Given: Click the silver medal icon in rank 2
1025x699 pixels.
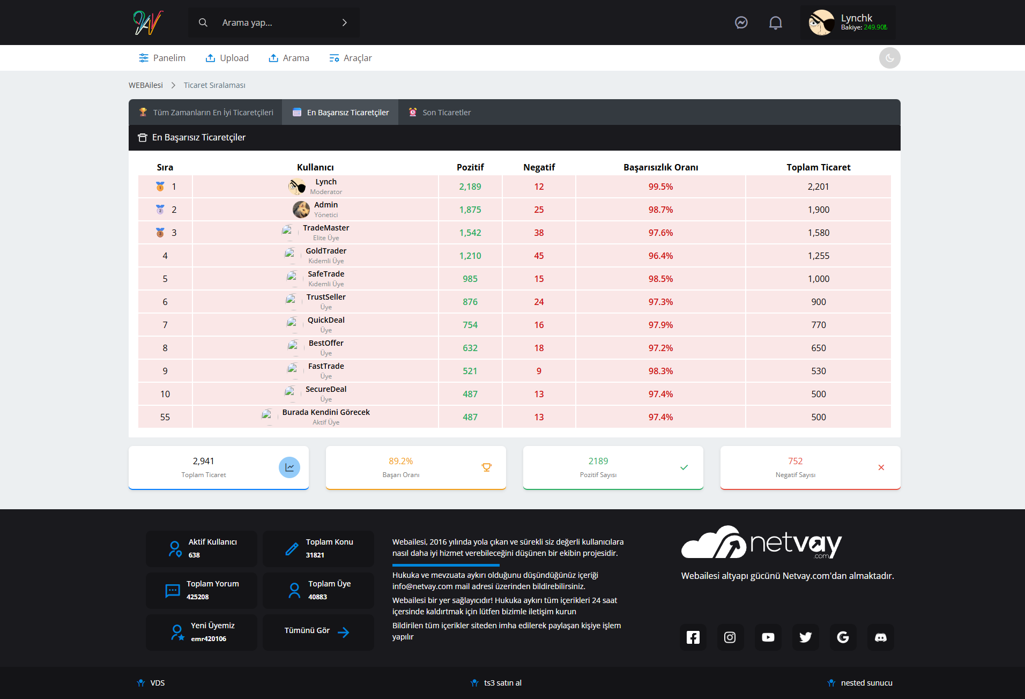Looking at the screenshot, I should (160, 210).
